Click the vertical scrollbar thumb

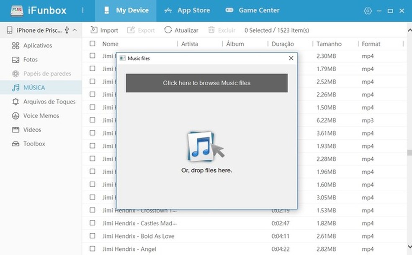pos(409,153)
